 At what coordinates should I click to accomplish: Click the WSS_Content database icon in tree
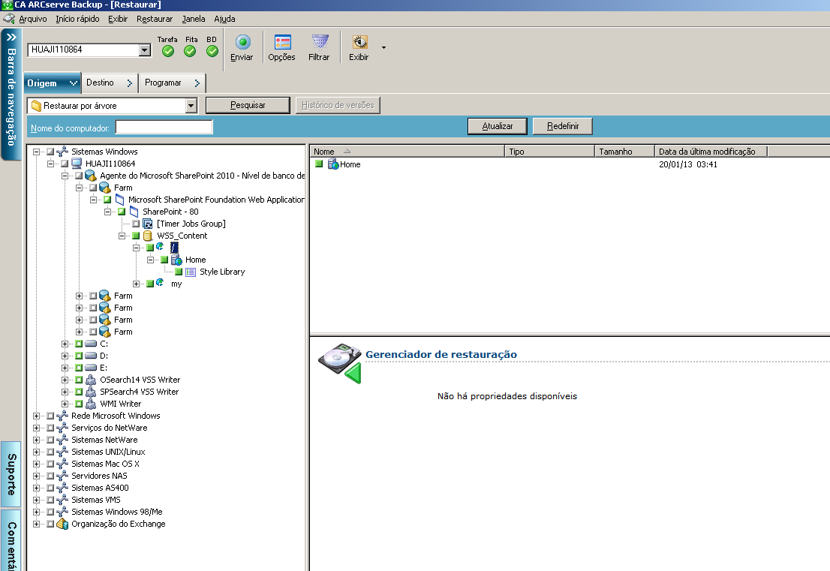pos(148,236)
